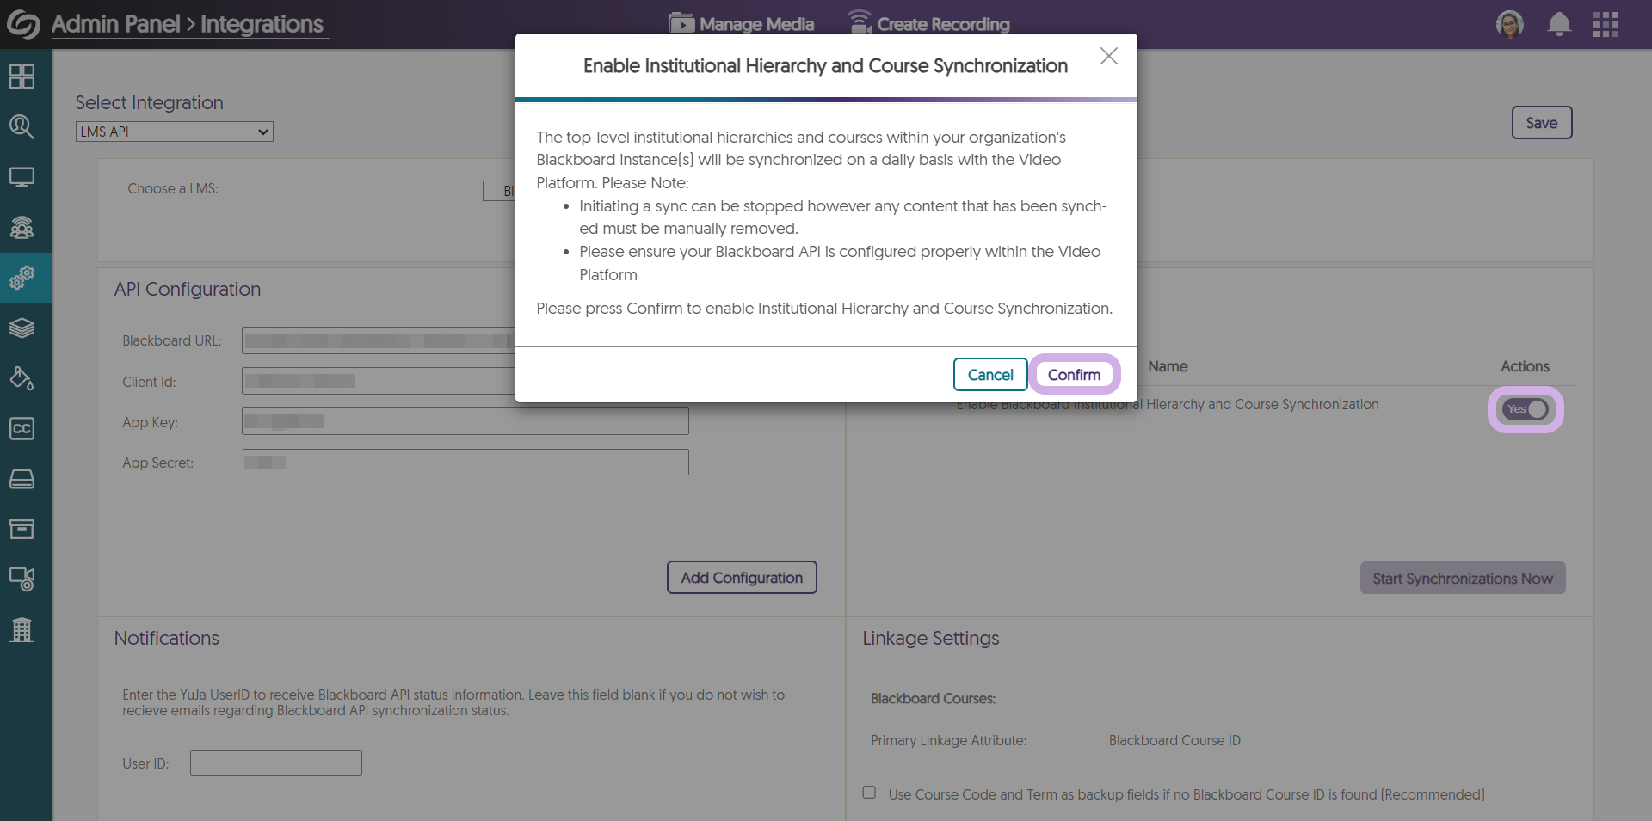Click the Actions column header
1652x821 pixels.
(x=1525, y=366)
